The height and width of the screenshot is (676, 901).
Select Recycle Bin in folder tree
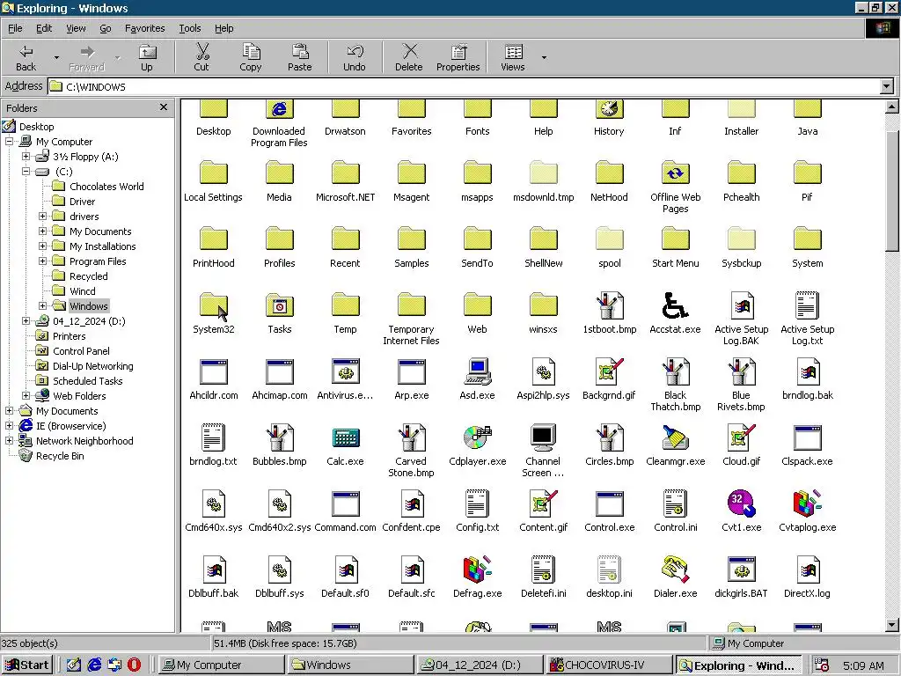(x=60, y=456)
